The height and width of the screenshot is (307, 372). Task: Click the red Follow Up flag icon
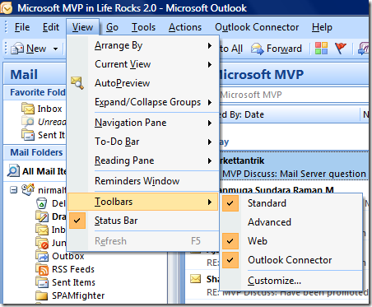click(341, 49)
